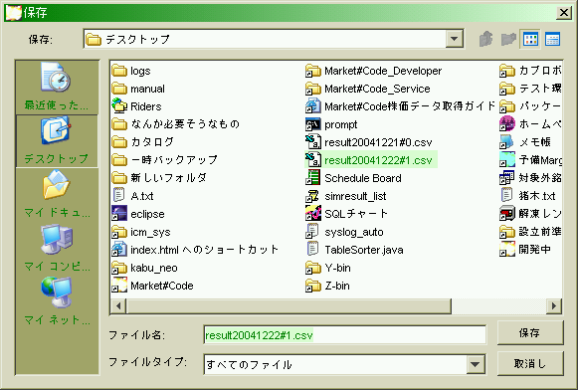The image size is (578, 390).
Task: Select the カブロボ folder shortcut
Action: click(x=531, y=71)
